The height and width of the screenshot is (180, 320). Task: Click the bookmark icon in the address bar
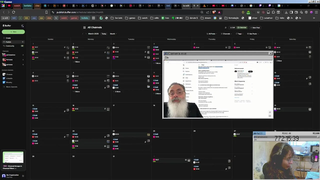pyautogui.click(x=46, y=12)
